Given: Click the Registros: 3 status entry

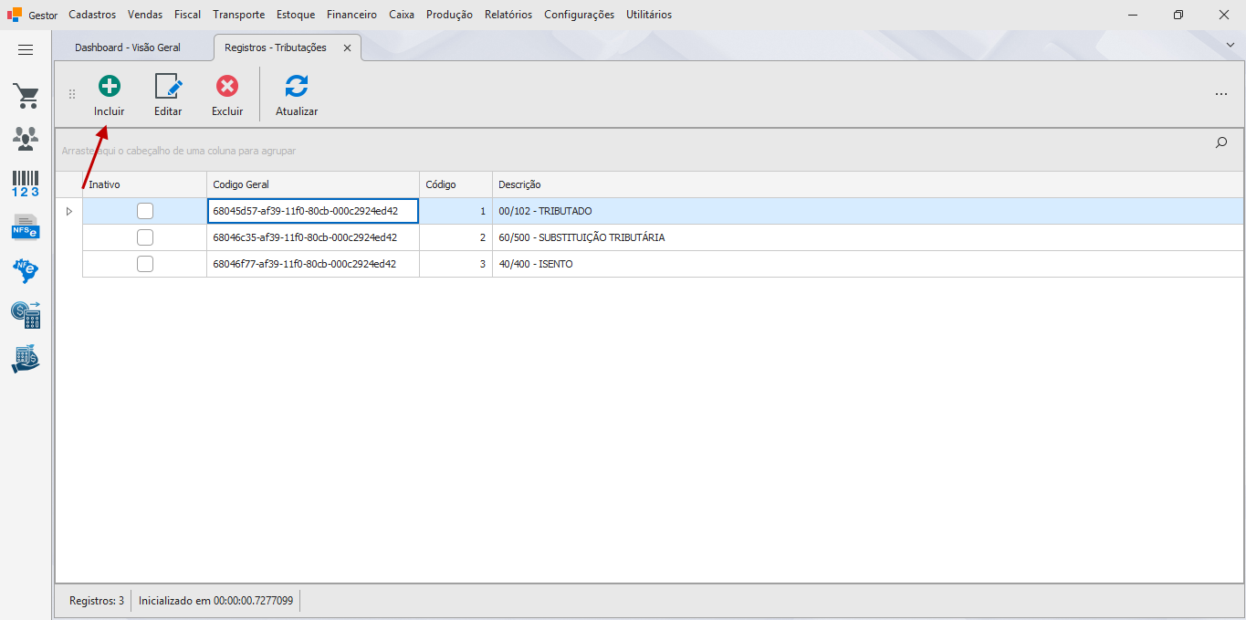Looking at the screenshot, I should tap(97, 601).
